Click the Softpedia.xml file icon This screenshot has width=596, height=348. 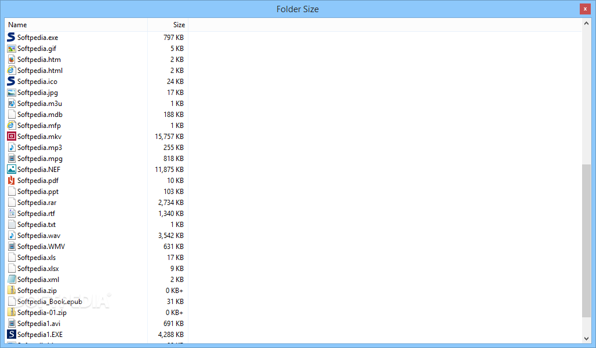tap(12, 280)
